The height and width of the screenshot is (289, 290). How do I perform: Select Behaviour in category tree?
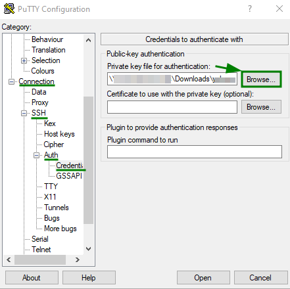(x=47, y=39)
